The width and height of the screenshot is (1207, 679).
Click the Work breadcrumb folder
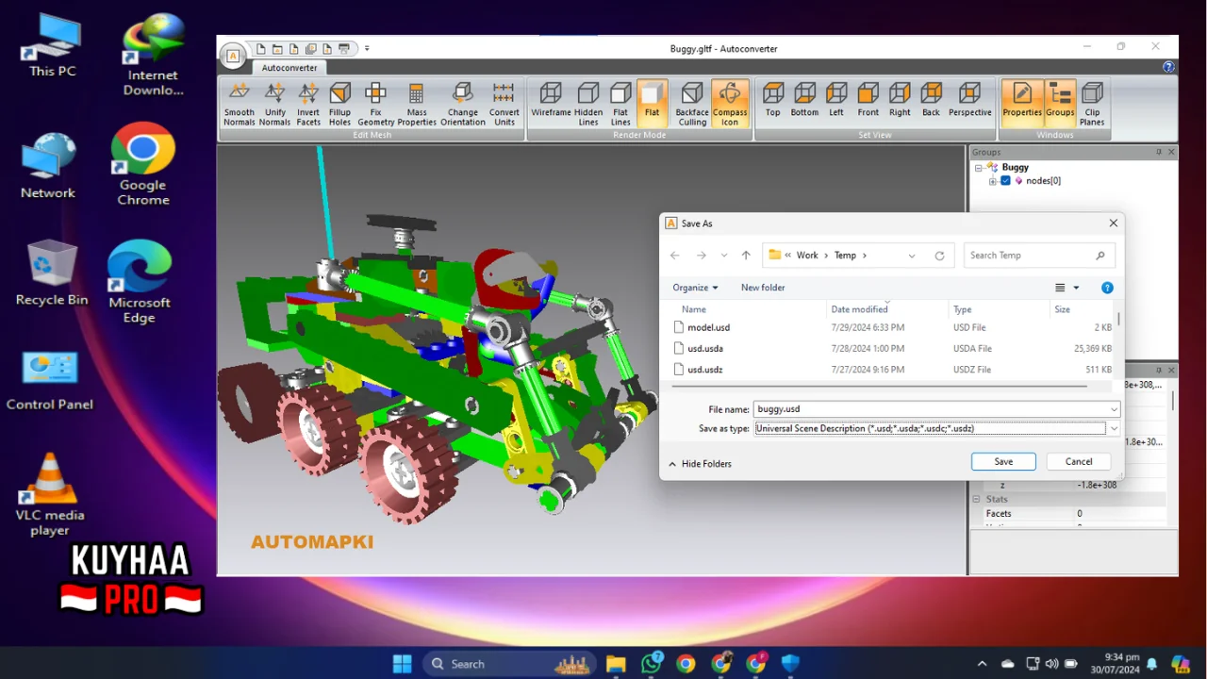coord(807,256)
